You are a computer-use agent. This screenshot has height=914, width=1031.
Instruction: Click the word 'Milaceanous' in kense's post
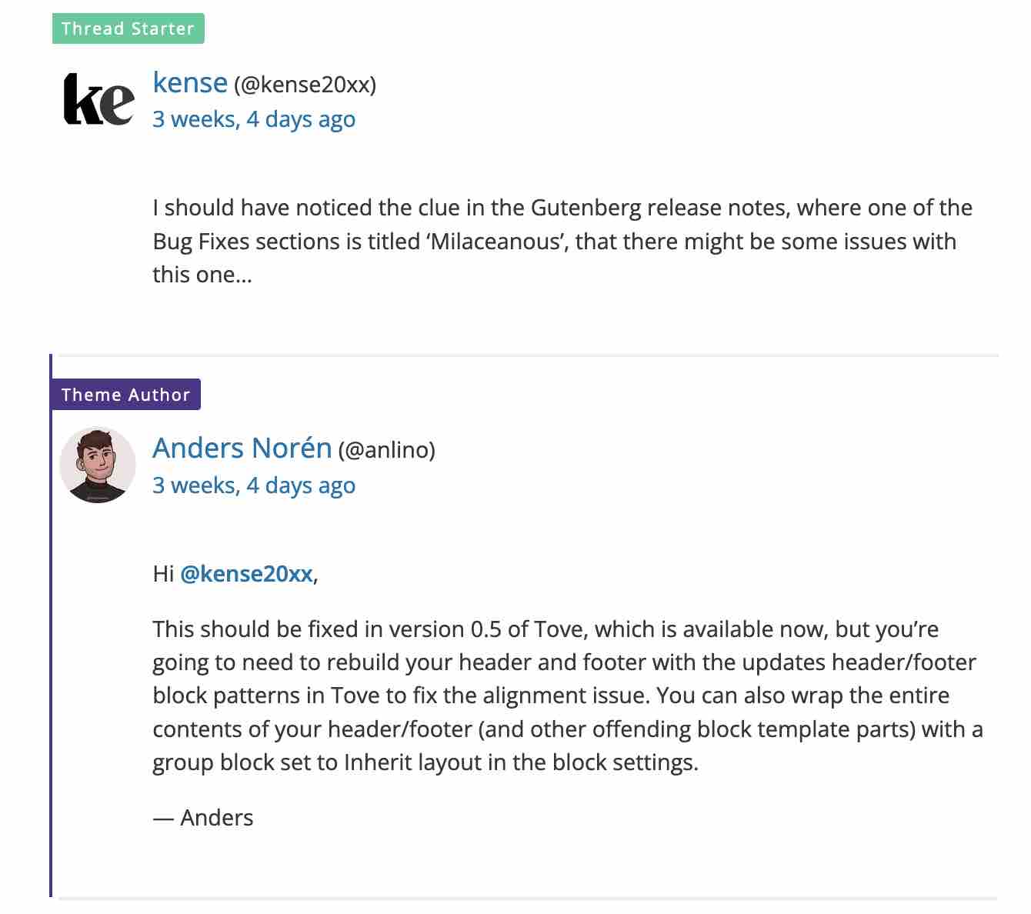(x=495, y=242)
